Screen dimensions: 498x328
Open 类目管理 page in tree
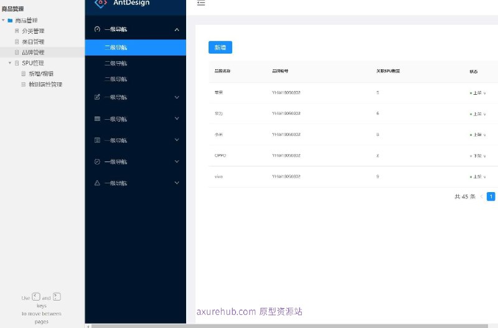pyautogui.click(x=33, y=42)
